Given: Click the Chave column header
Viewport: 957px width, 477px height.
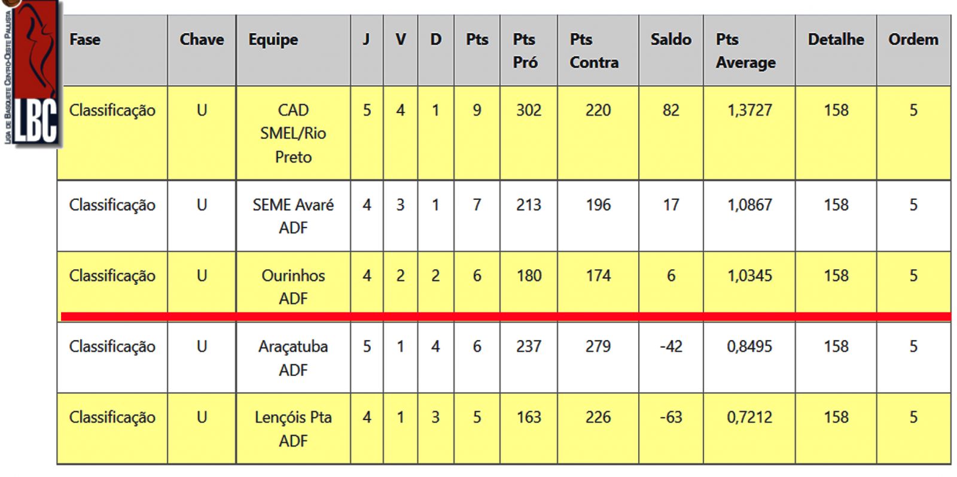Looking at the screenshot, I should click(x=202, y=40).
